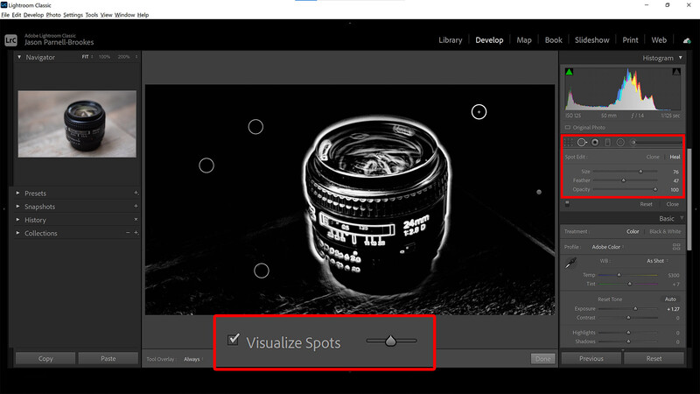This screenshot has height=394, width=700.
Task: Check the Original Photo box
Action: click(568, 127)
